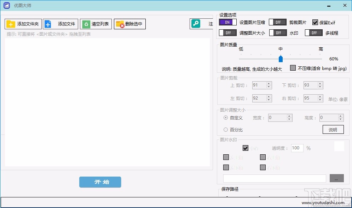The width and height of the screenshot is (352, 208).
Task: Click the green key registration icon
Action: click(x=196, y=23)
